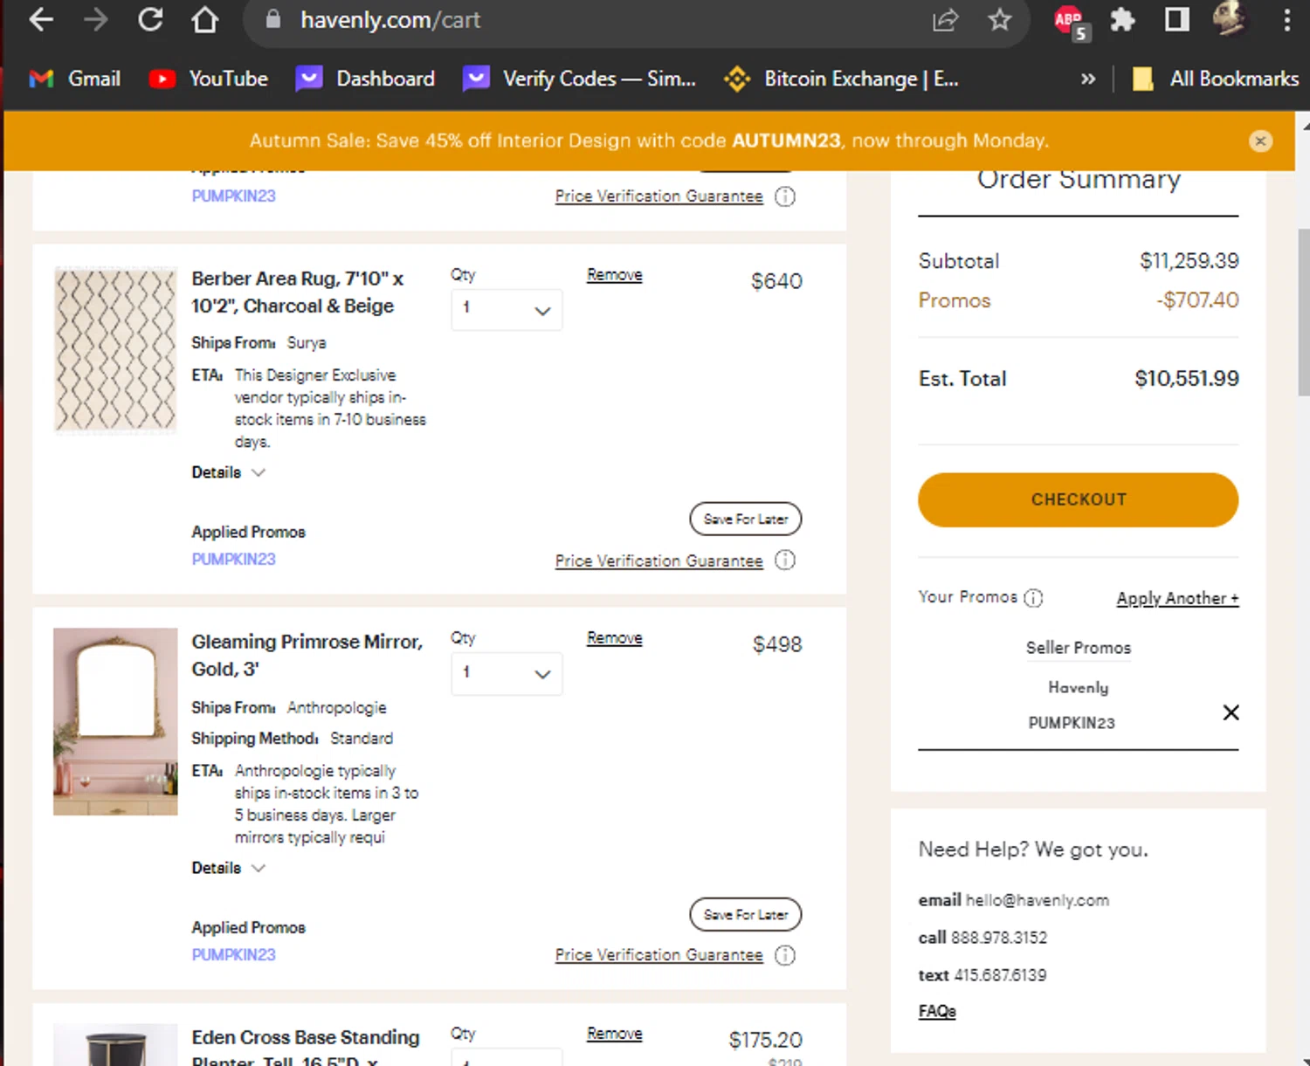Click the browser forward arrow
The image size is (1310, 1066).
(95, 19)
